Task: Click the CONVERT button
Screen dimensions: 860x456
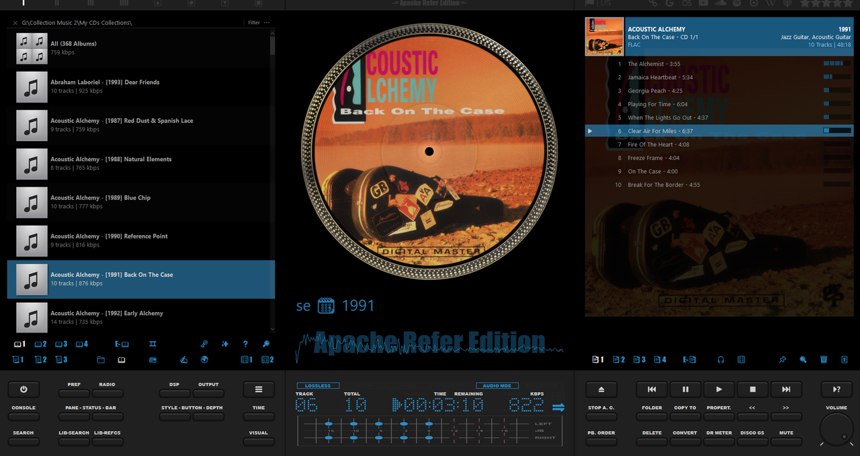Action: pyautogui.click(x=685, y=441)
